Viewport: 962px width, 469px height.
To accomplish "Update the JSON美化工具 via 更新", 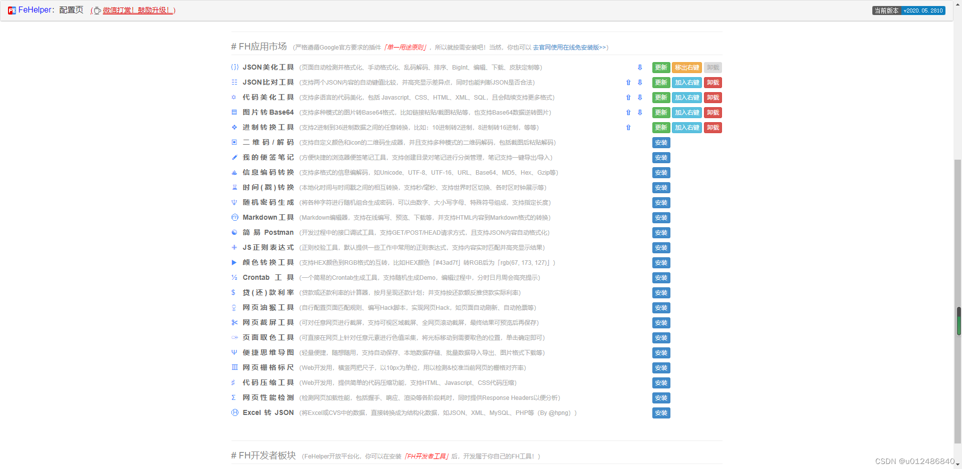I will (x=661, y=68).
